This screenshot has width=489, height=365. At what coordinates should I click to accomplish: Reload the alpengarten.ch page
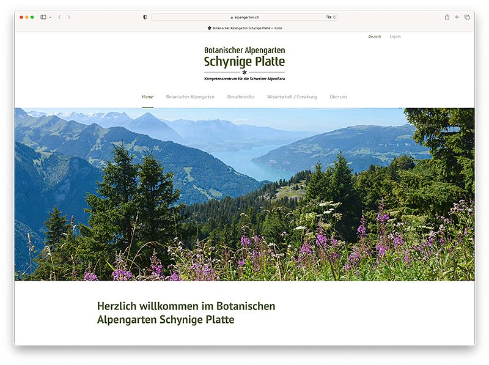[334, 17]
